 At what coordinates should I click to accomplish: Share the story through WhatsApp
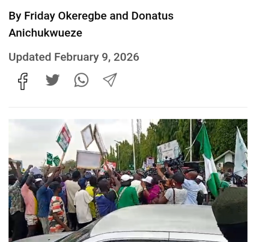point(81,80)
